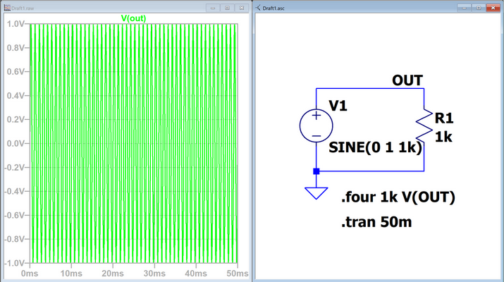This screenshot has width=504, height=282.
Task: Select the OUT net label
Action: coord(407,80)
